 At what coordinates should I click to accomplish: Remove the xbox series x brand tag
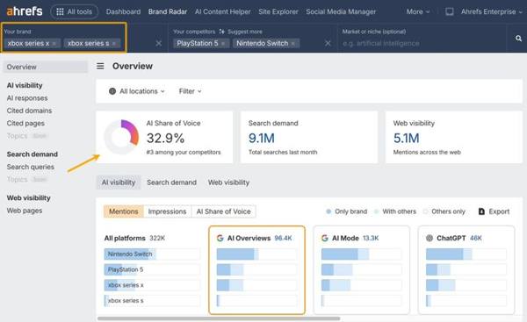(54, 44)
